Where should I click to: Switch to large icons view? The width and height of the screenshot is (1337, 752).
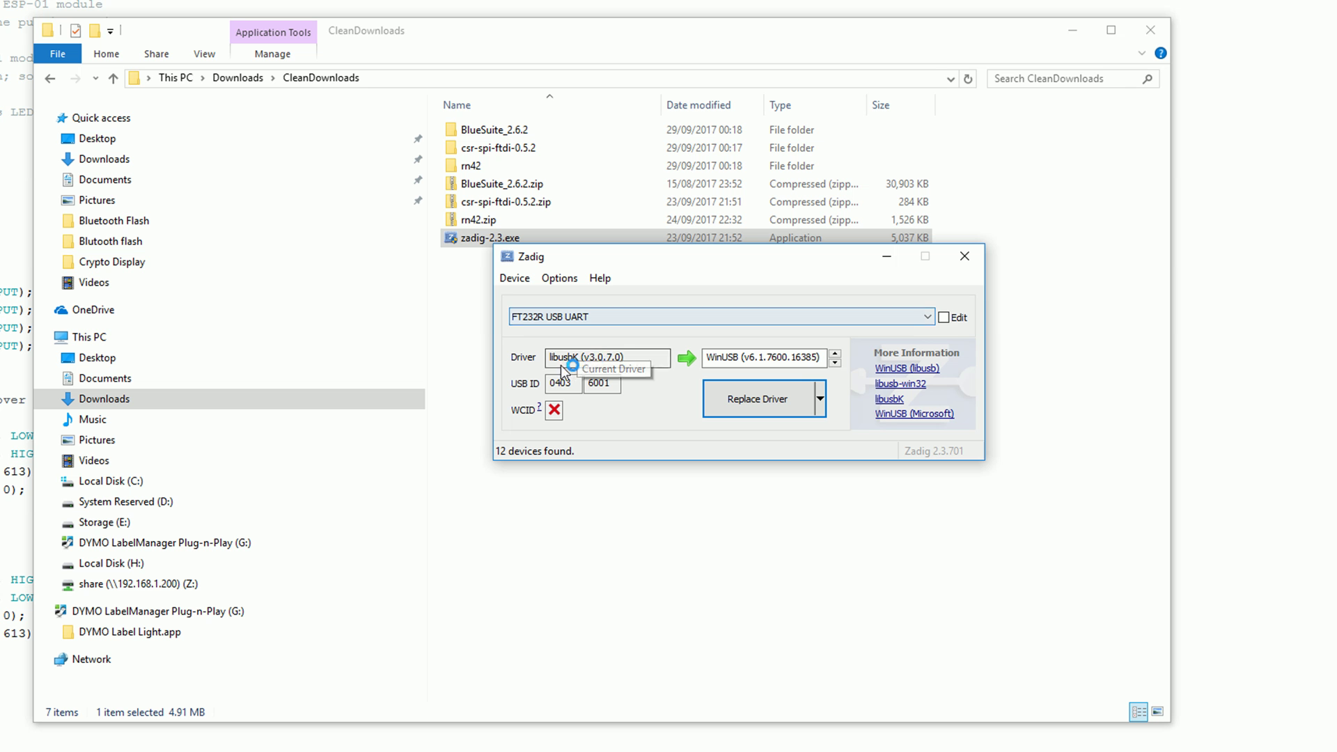click(1157, 712)
